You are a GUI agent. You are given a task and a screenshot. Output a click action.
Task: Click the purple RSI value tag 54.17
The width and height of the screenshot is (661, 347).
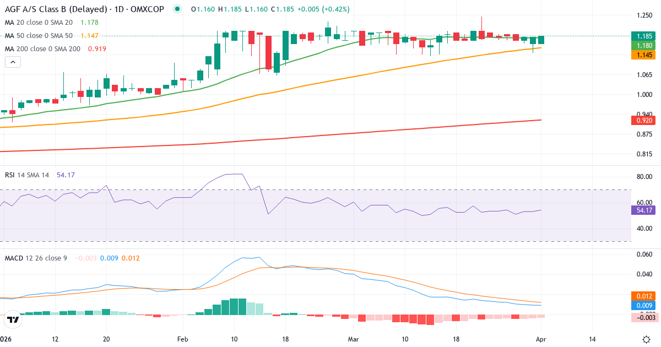point(643,210)
